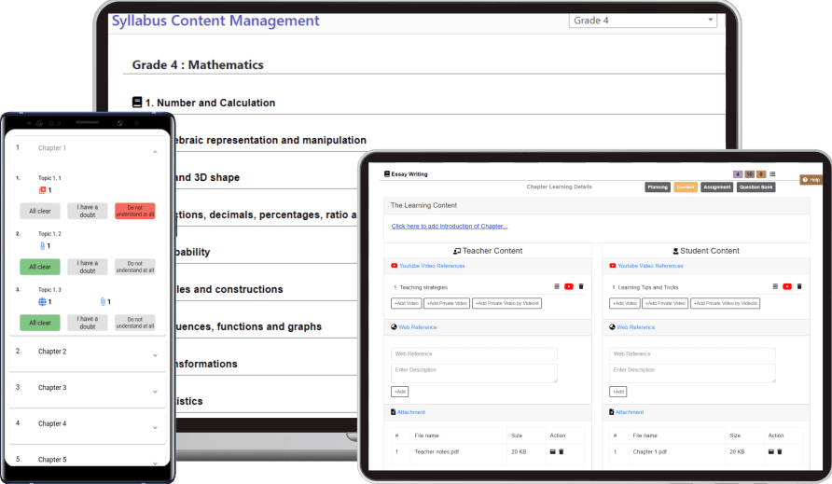Focus the Student Web Reference input field
This screenshot has height=484, width=832.
pyautogui.click(x=692, y=354)
